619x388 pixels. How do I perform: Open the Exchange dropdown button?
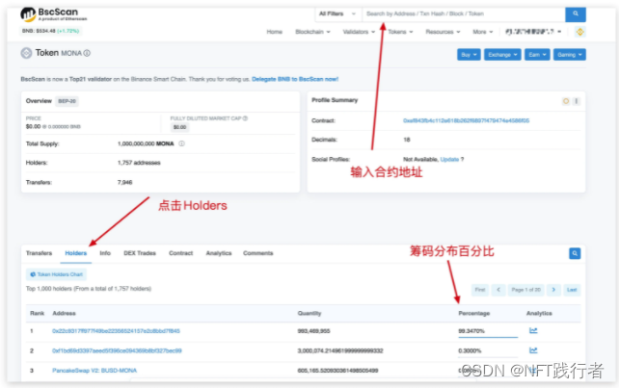[x=502, y=55]
